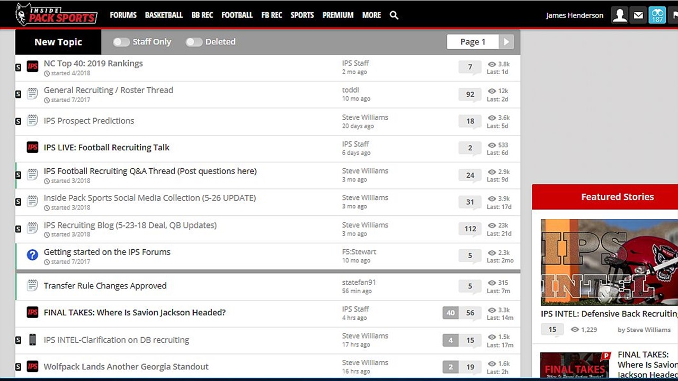Image resolution: width=678 pixels, height=381 pixels.
Task: Open James Henderson account link
Action: [575, 15]
